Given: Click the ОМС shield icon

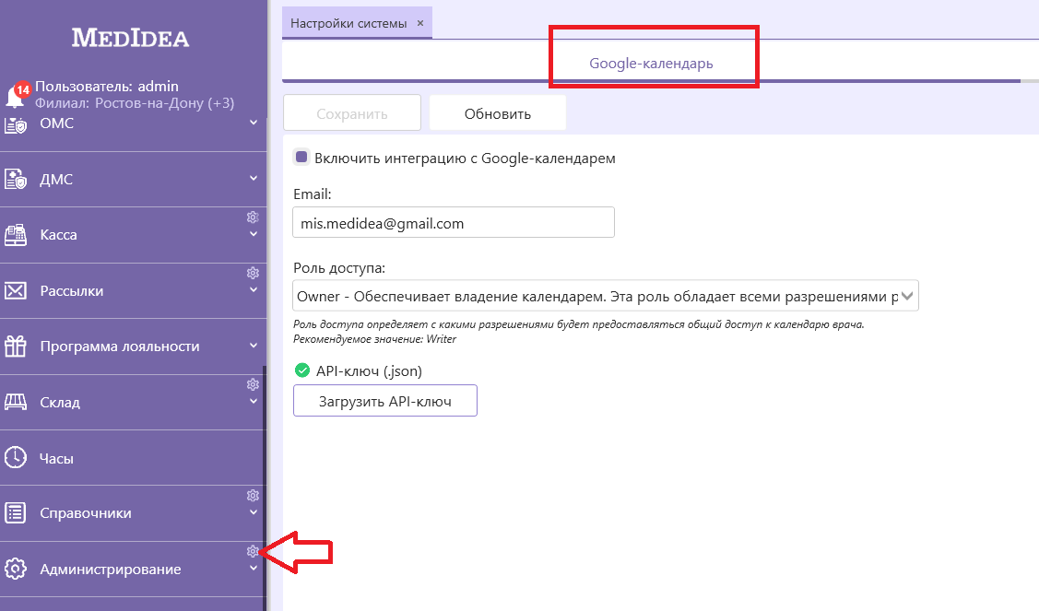Looking at the screenshot, I should [16, 124].
